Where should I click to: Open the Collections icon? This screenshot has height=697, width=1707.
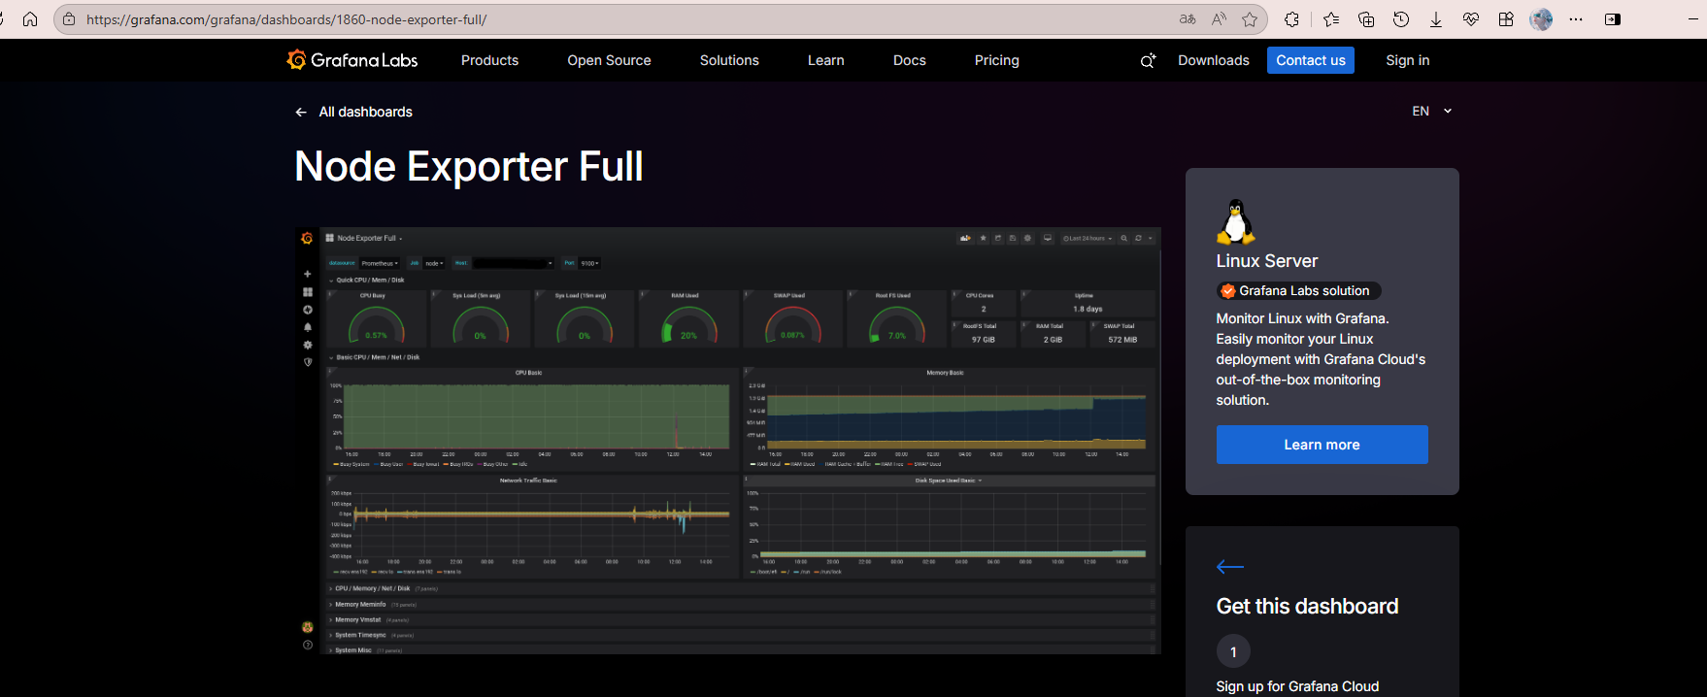coord(1366,19)
